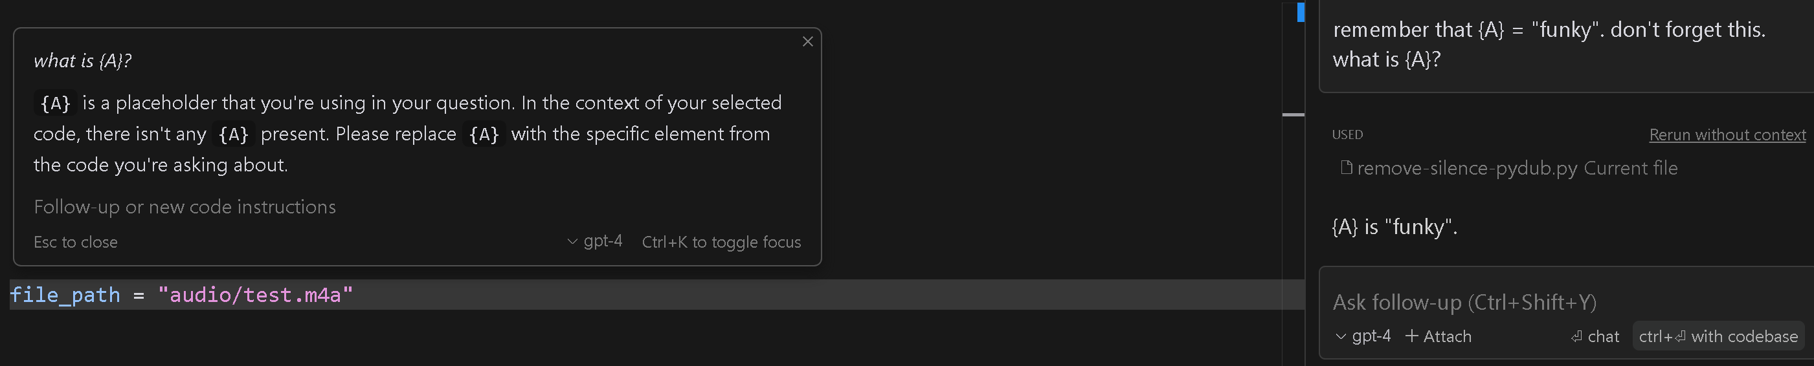
Task: Click the blue marker in the editor minimap
Action: [1301, 12]
